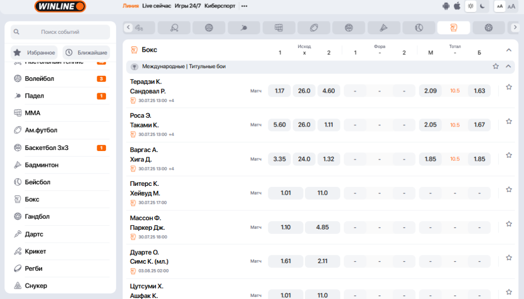
Task: Open the Live сейчас tab
Action: 157,6
